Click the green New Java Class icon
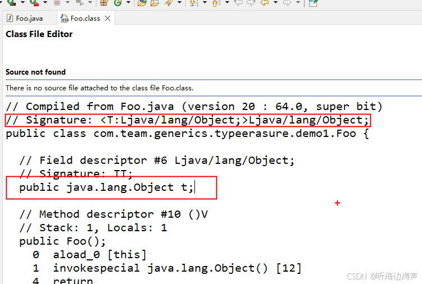This screenshot has width=422, height=284. (x=118, y=3)
